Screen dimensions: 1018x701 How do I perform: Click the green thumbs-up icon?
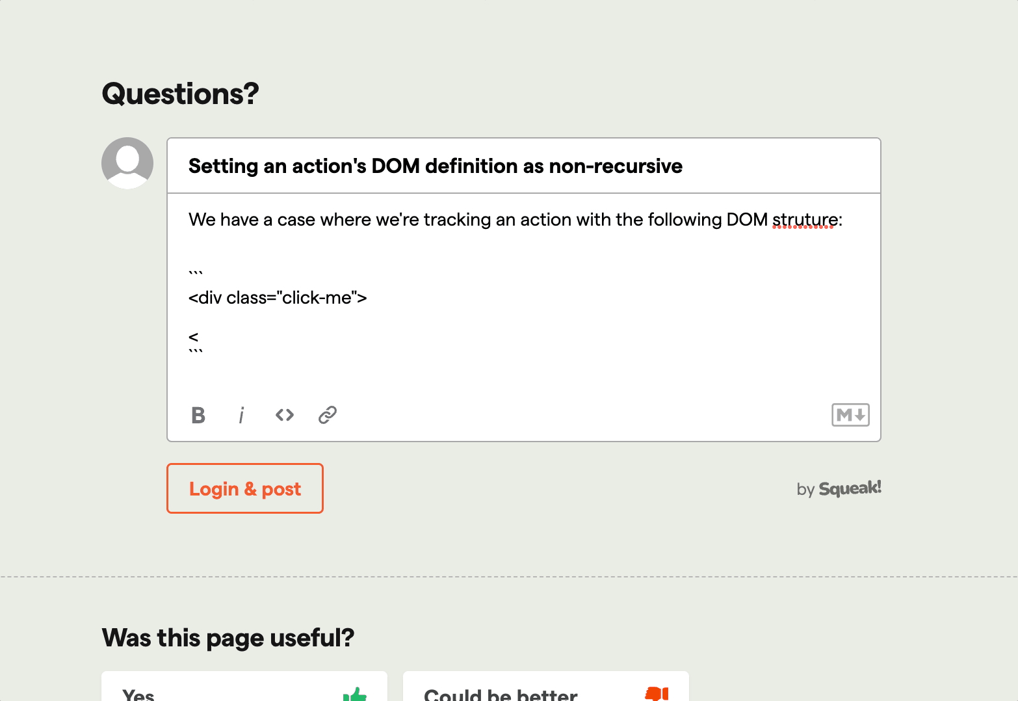[x=355, y=694]
